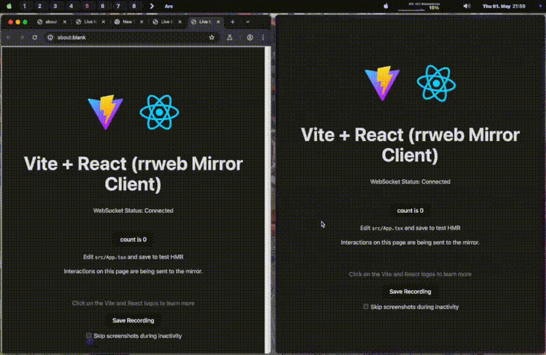Reload the page in the browser toolbar
The image size is (546, 355).
35,38
